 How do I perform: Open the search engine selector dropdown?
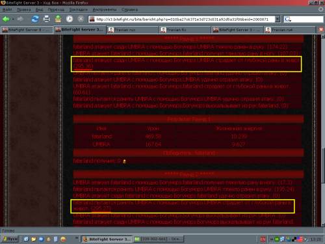[x=288, y=20]
